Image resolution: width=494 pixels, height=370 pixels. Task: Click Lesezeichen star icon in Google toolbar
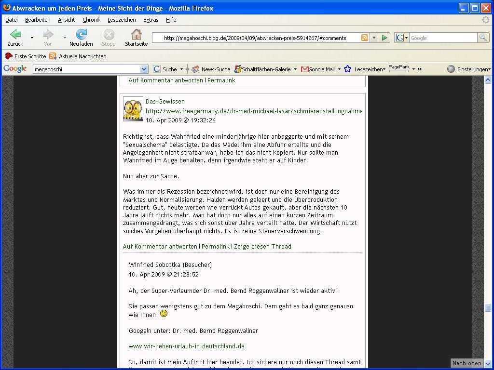(x=347, y=69)
